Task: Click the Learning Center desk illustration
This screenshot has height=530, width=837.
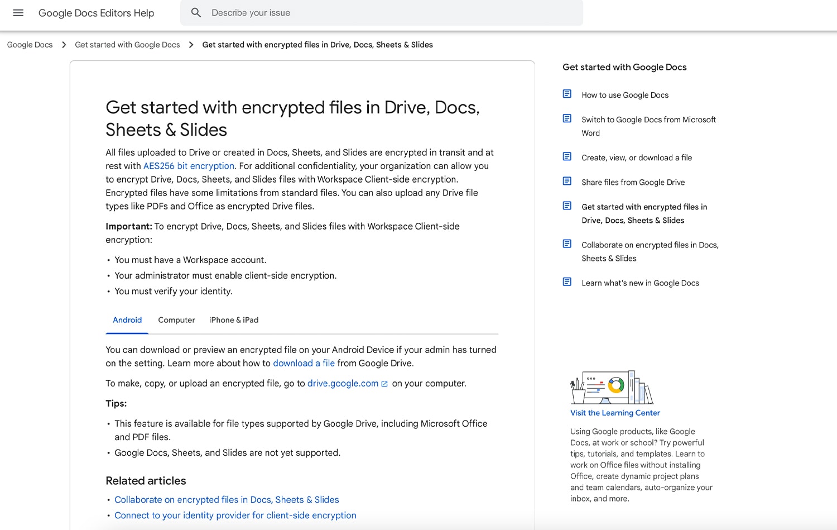Action: (x=612, y=388)
